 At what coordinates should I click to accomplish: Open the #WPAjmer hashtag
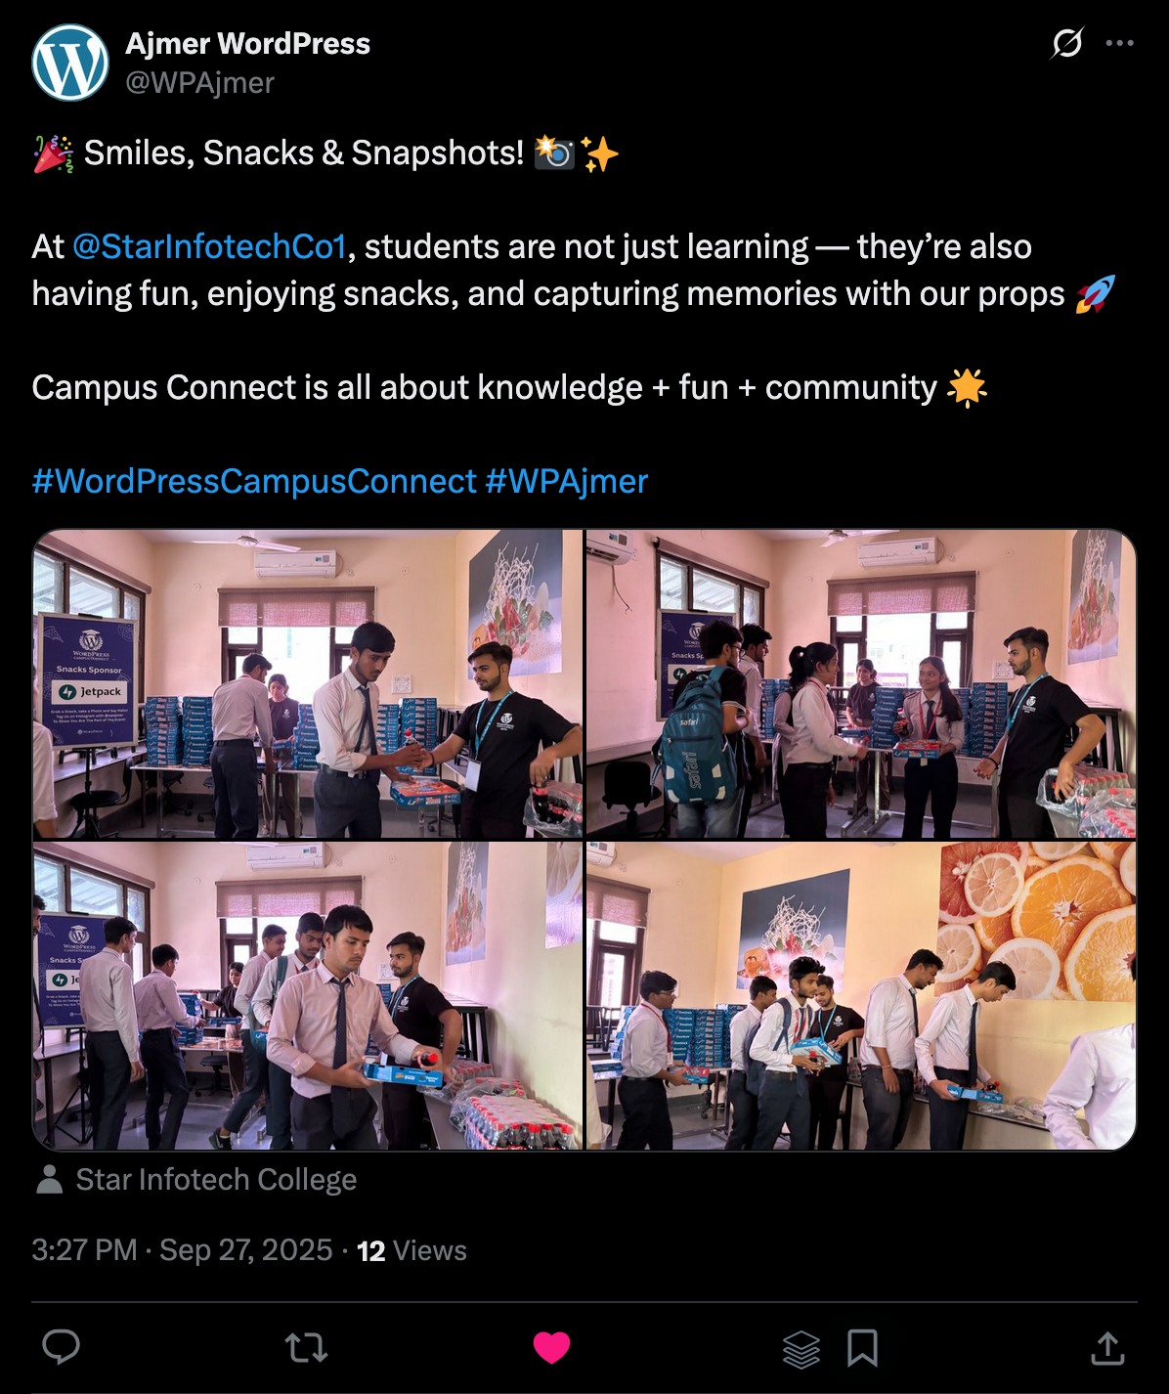click(567, 481)
